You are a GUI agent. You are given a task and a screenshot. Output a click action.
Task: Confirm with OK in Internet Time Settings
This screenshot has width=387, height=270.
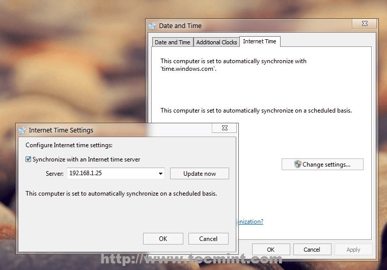[163, 238]
